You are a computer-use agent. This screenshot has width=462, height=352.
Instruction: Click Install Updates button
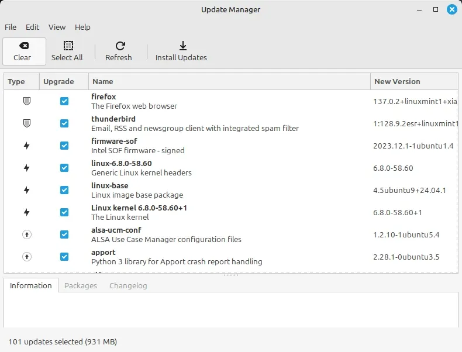tap(181, 51)
